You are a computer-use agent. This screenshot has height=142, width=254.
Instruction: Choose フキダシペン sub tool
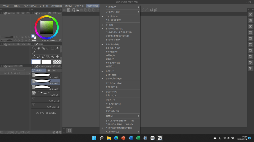coord(46,94)
